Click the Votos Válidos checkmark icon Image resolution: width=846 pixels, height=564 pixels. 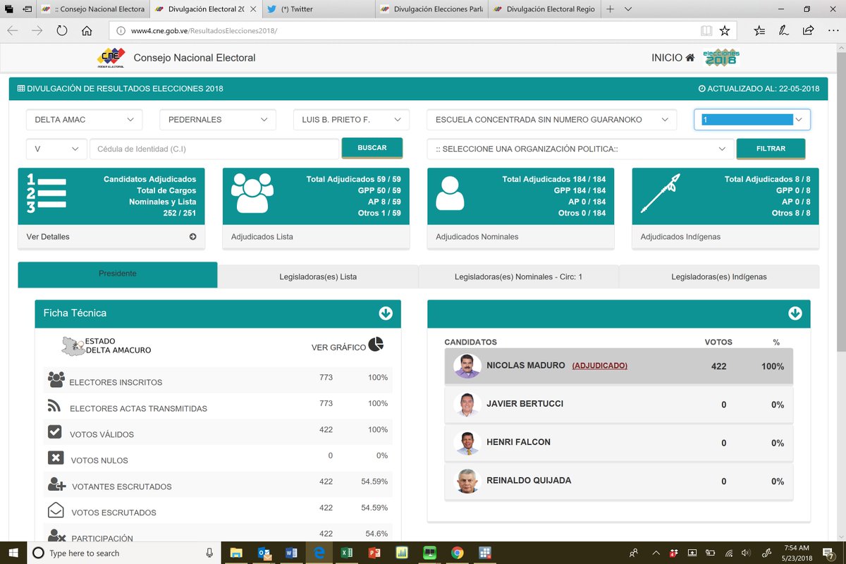55,431
